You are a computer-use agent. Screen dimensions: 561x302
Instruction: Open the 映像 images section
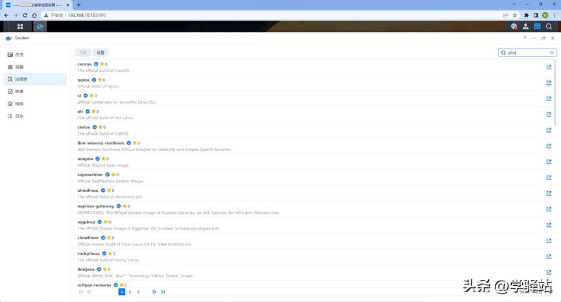19,91
